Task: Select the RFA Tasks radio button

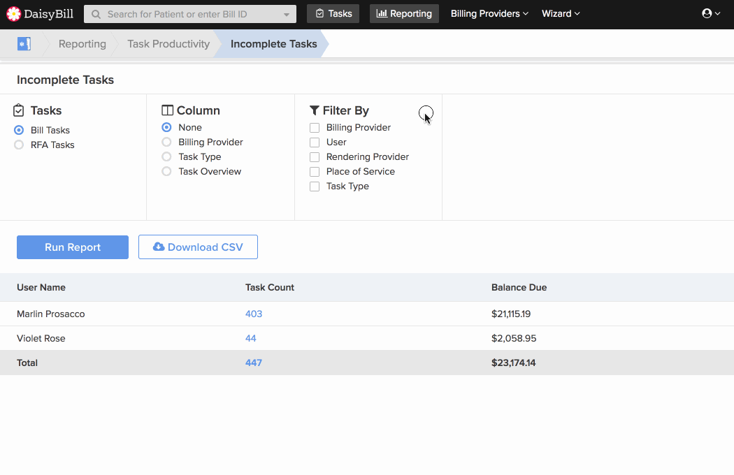Action: pyautogui.click(x=19, y=145)
